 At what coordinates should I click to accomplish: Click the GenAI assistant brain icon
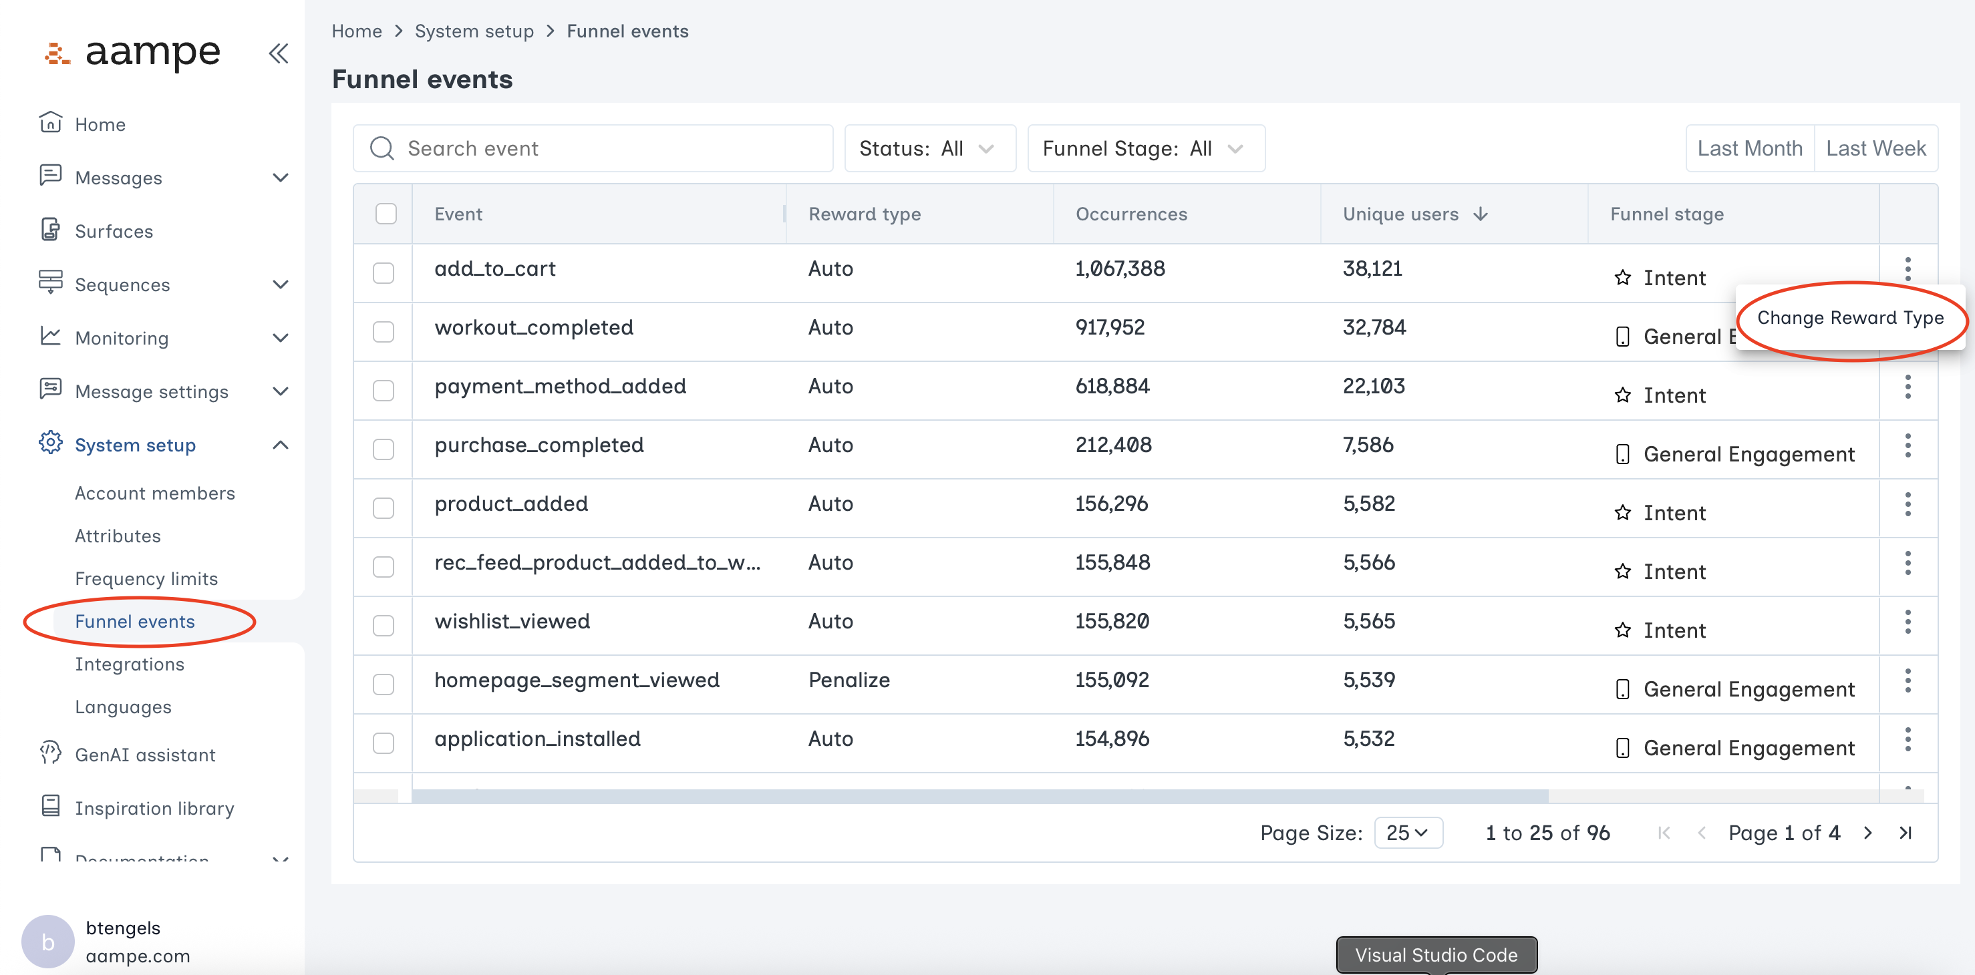point(51,753)
